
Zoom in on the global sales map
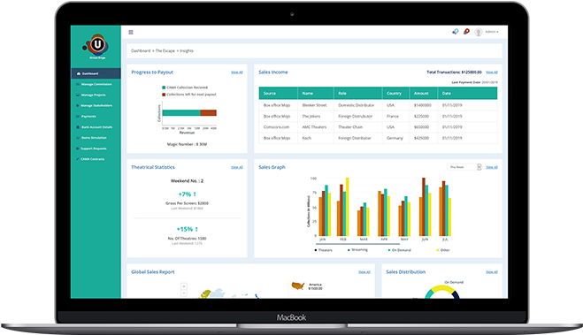pos(184,286)
